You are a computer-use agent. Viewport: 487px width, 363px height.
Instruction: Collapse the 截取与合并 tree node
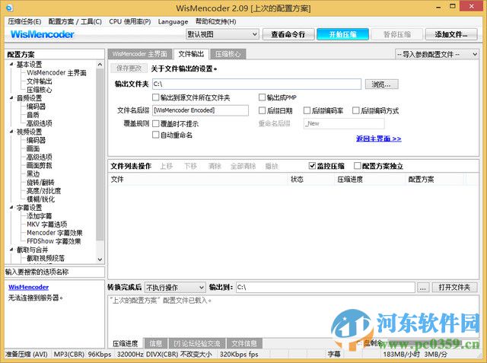[x=12, y=250]
